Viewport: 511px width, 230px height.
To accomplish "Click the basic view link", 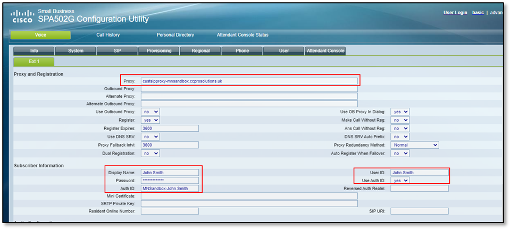I will click(478, 13).
